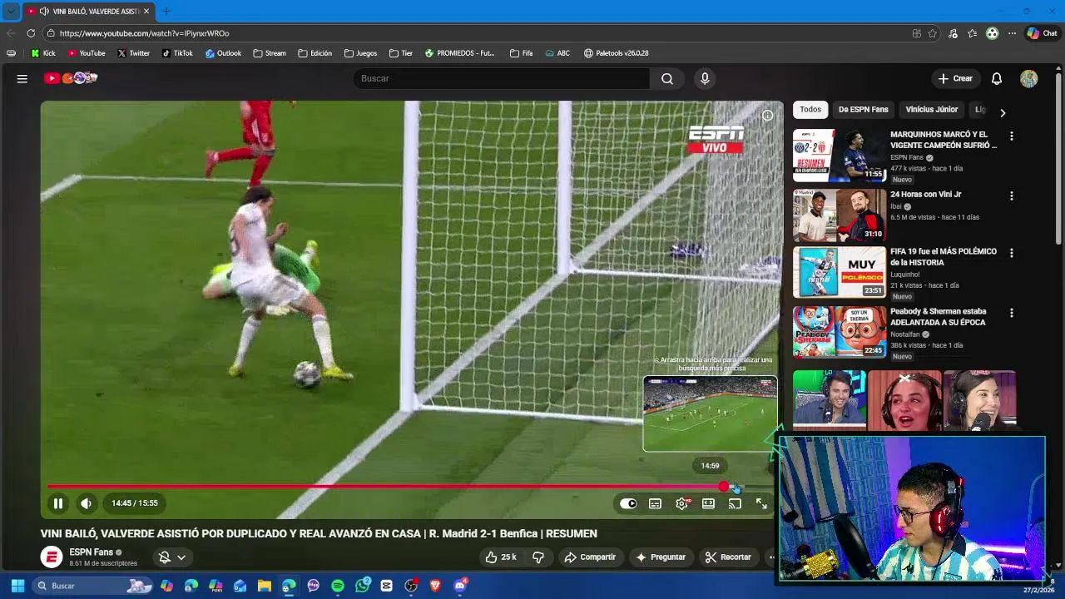This screenshot has height=599, width=1065.
Task: Select the Vinícius Júnior filter chip
Action: point(932,109)
